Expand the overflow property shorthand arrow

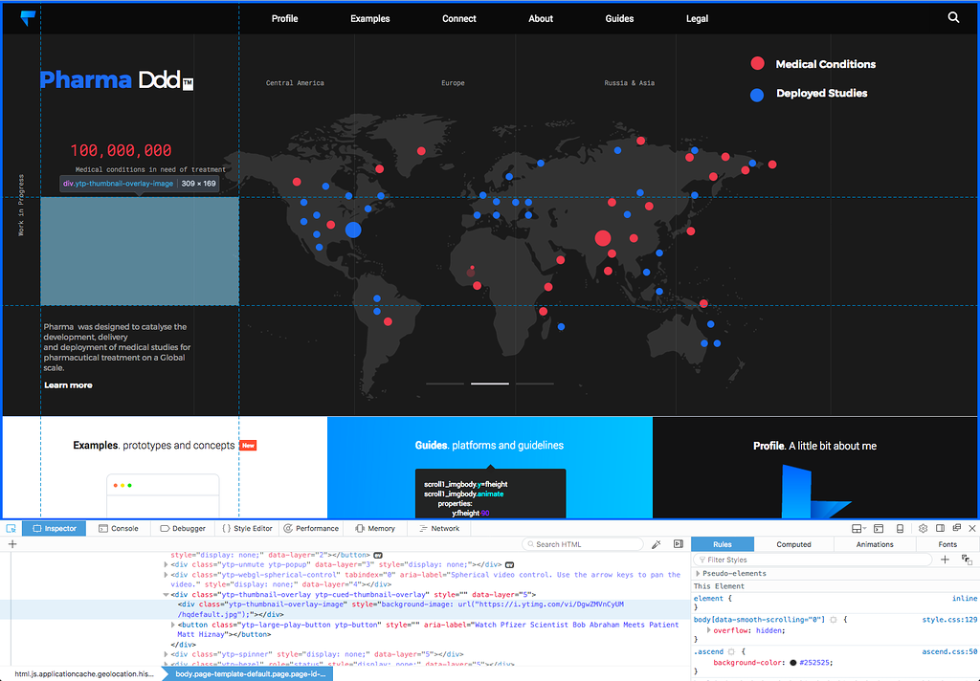(x=709, y=630)
